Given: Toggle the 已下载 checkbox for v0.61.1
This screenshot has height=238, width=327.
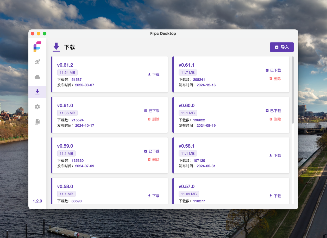Looking at the screenshot, I should coord(267,70).
